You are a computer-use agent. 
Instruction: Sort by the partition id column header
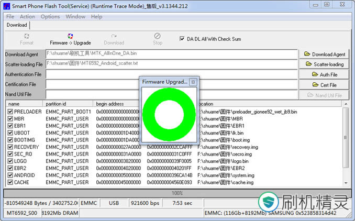pyautogui.click(x=68, y=104)
